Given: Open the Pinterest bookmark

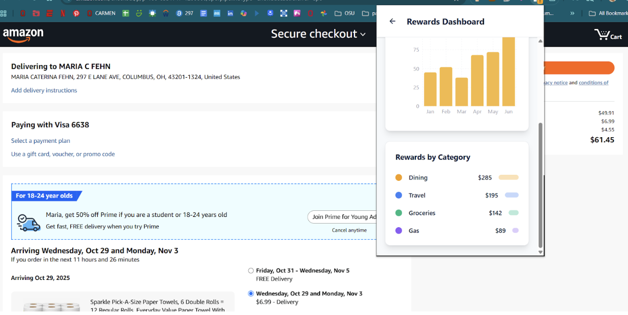Looking at the screenshot, I should coord(76,13).
